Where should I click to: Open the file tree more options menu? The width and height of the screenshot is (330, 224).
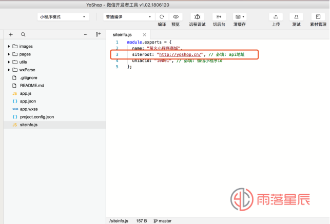tap(85, 34)
